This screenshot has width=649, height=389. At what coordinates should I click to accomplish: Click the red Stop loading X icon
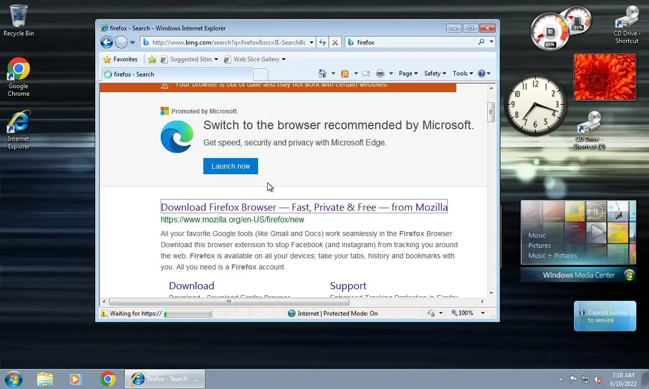(335, 43)
